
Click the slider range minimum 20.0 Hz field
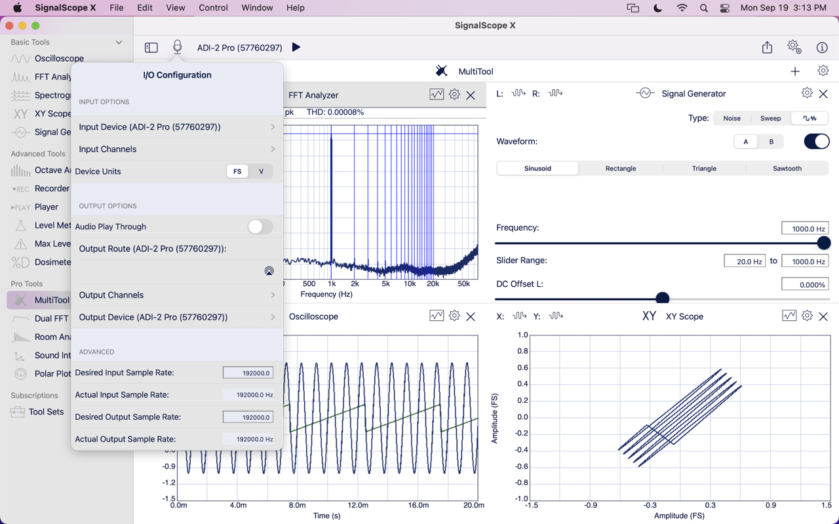(x=745, y=261)
